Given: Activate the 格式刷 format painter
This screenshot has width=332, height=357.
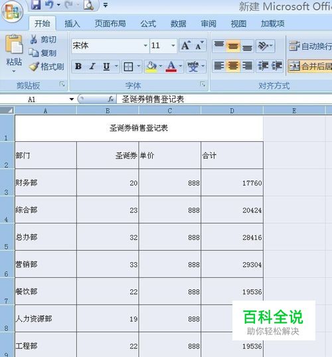Looking at the screenshot, I should [x=46, y=67].
